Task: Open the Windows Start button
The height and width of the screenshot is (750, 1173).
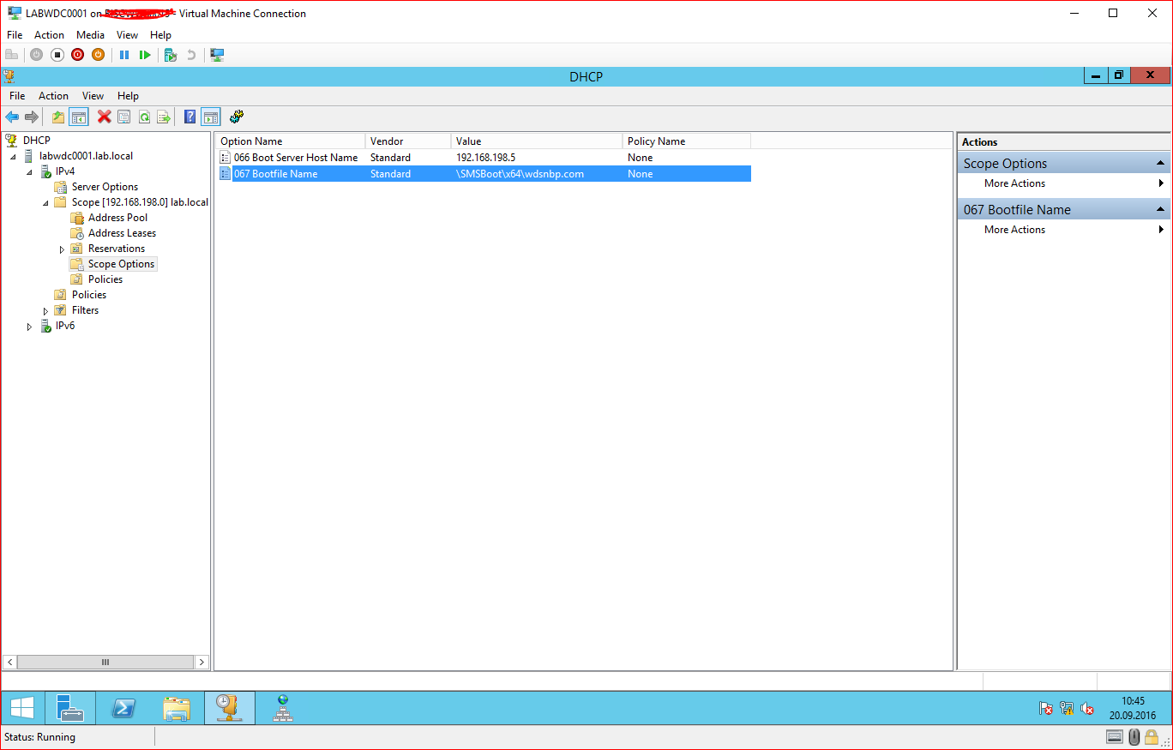Action: (22, 708)
